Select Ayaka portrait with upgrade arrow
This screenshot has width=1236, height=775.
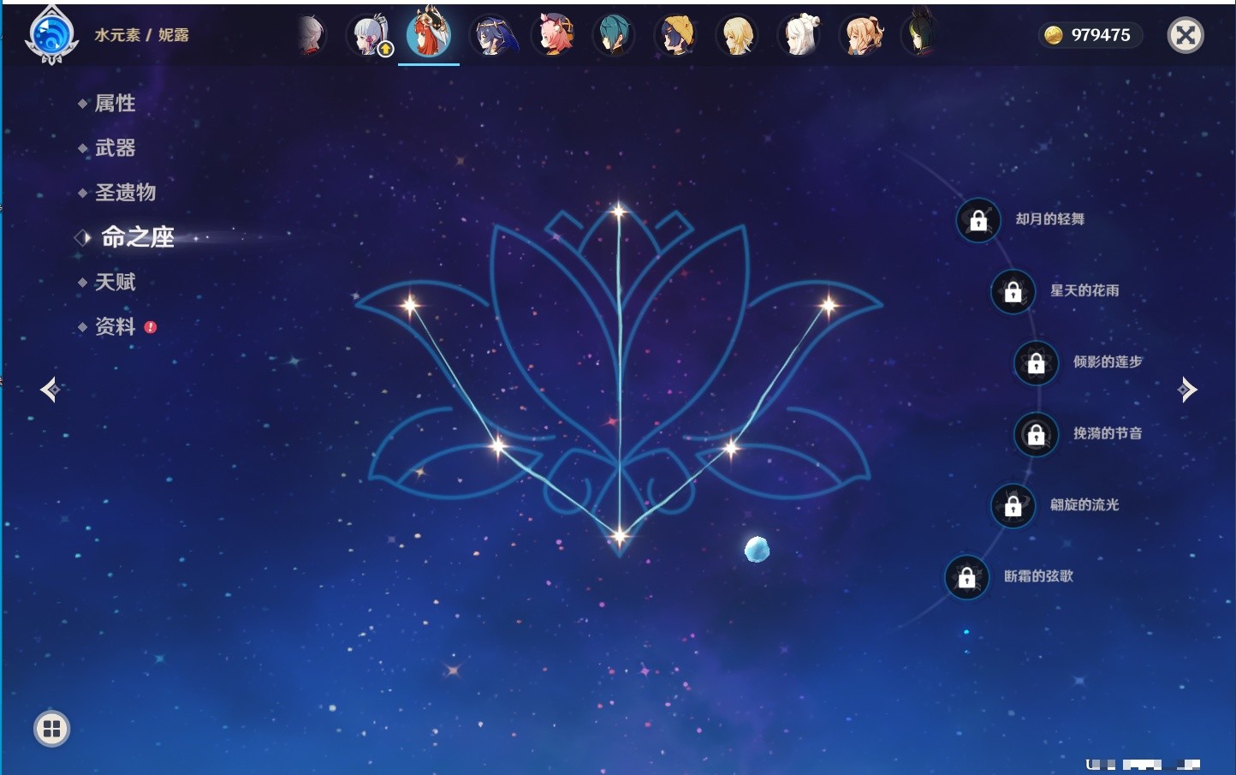click(x=371, y=36)
